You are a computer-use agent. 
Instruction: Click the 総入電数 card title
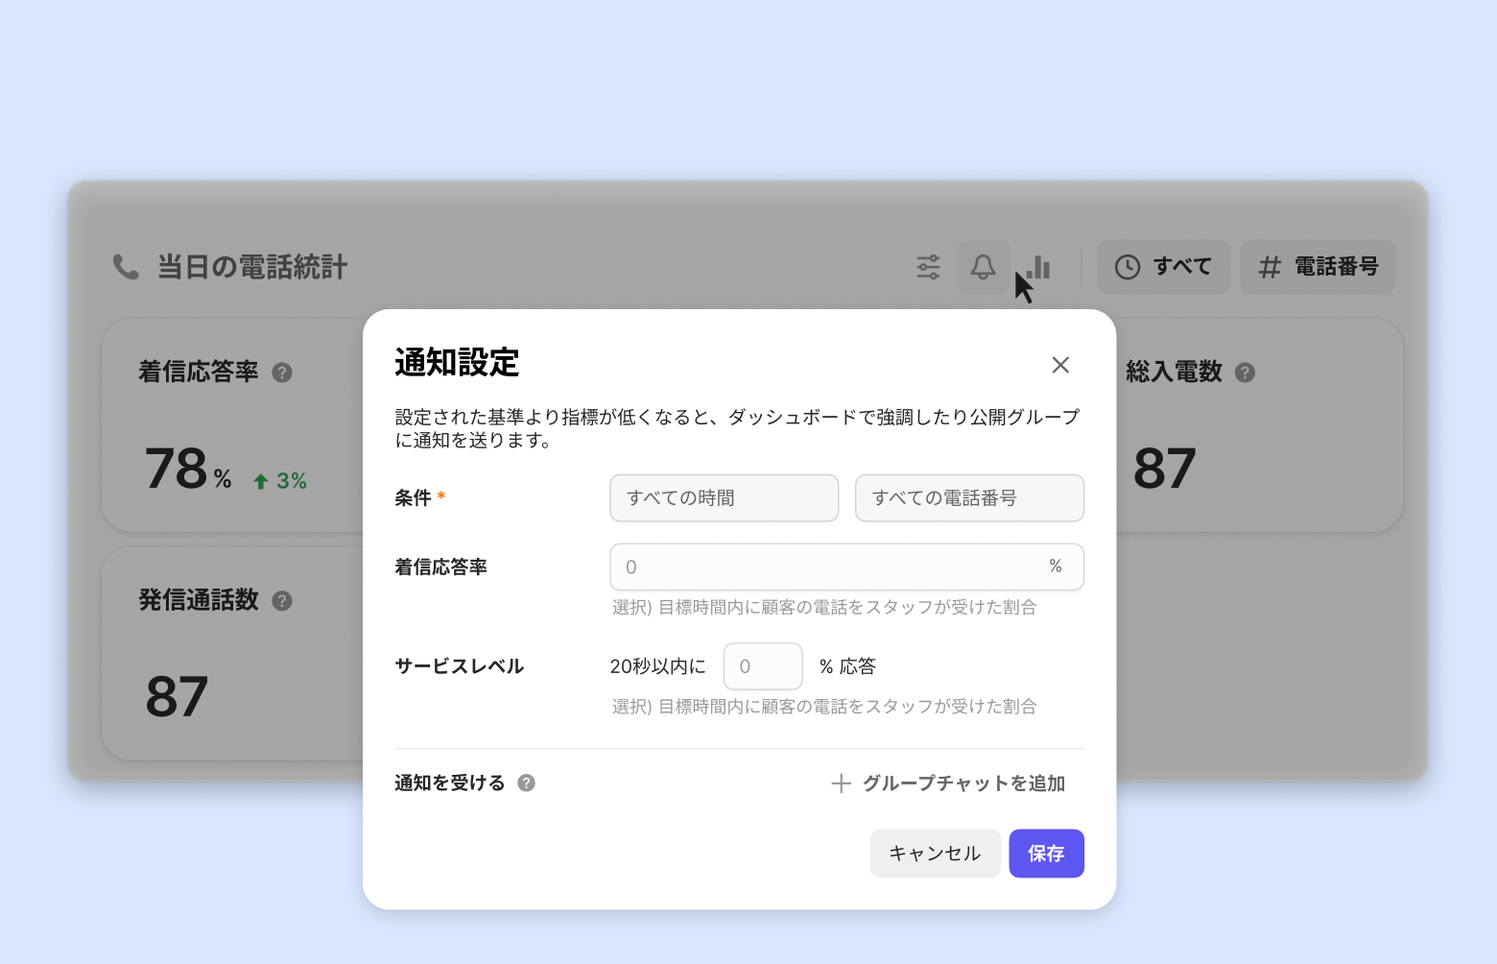point(1175,373)
